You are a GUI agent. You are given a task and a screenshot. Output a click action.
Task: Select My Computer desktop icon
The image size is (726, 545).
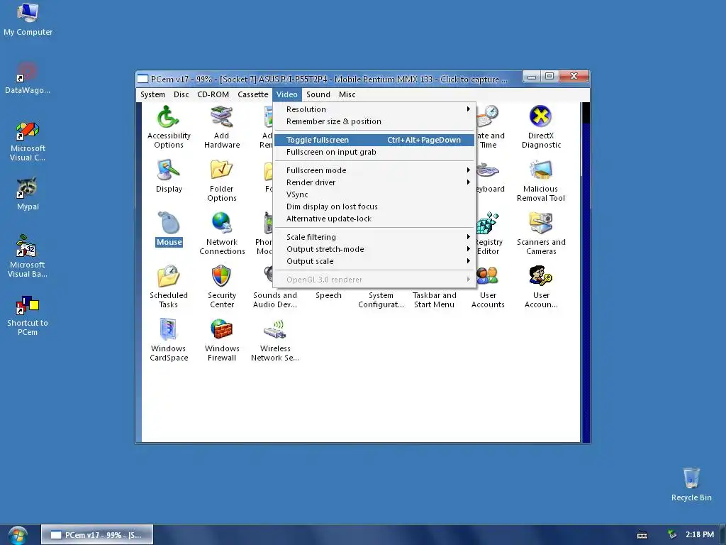pyautogui.click(x=28, y=19)
